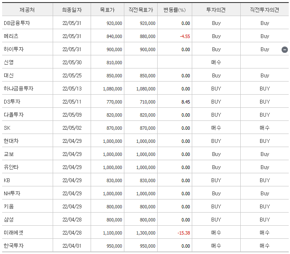290x254 pixels.
Task: Select the 제공처 column header
Action: (x=27, y=10)
